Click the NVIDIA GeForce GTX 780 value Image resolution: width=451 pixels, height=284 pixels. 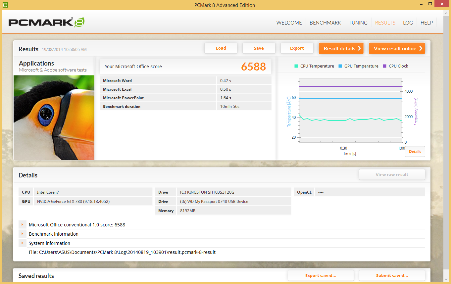[x=93, y=201]
